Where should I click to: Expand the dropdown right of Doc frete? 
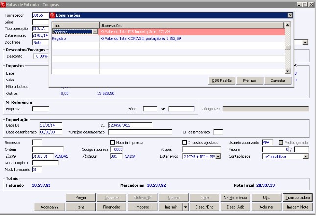tap(305, 42)
